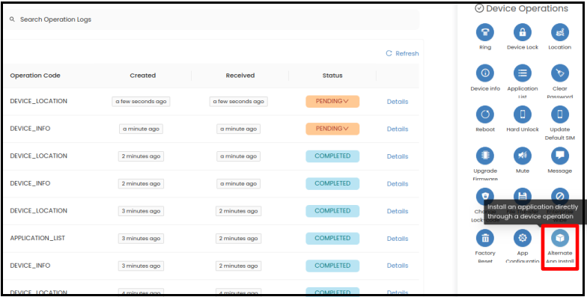The image size is (587, 297).
Task: Select the Hard Unlock operation icon
Action: pyautogui.click(x=523, y=114)
